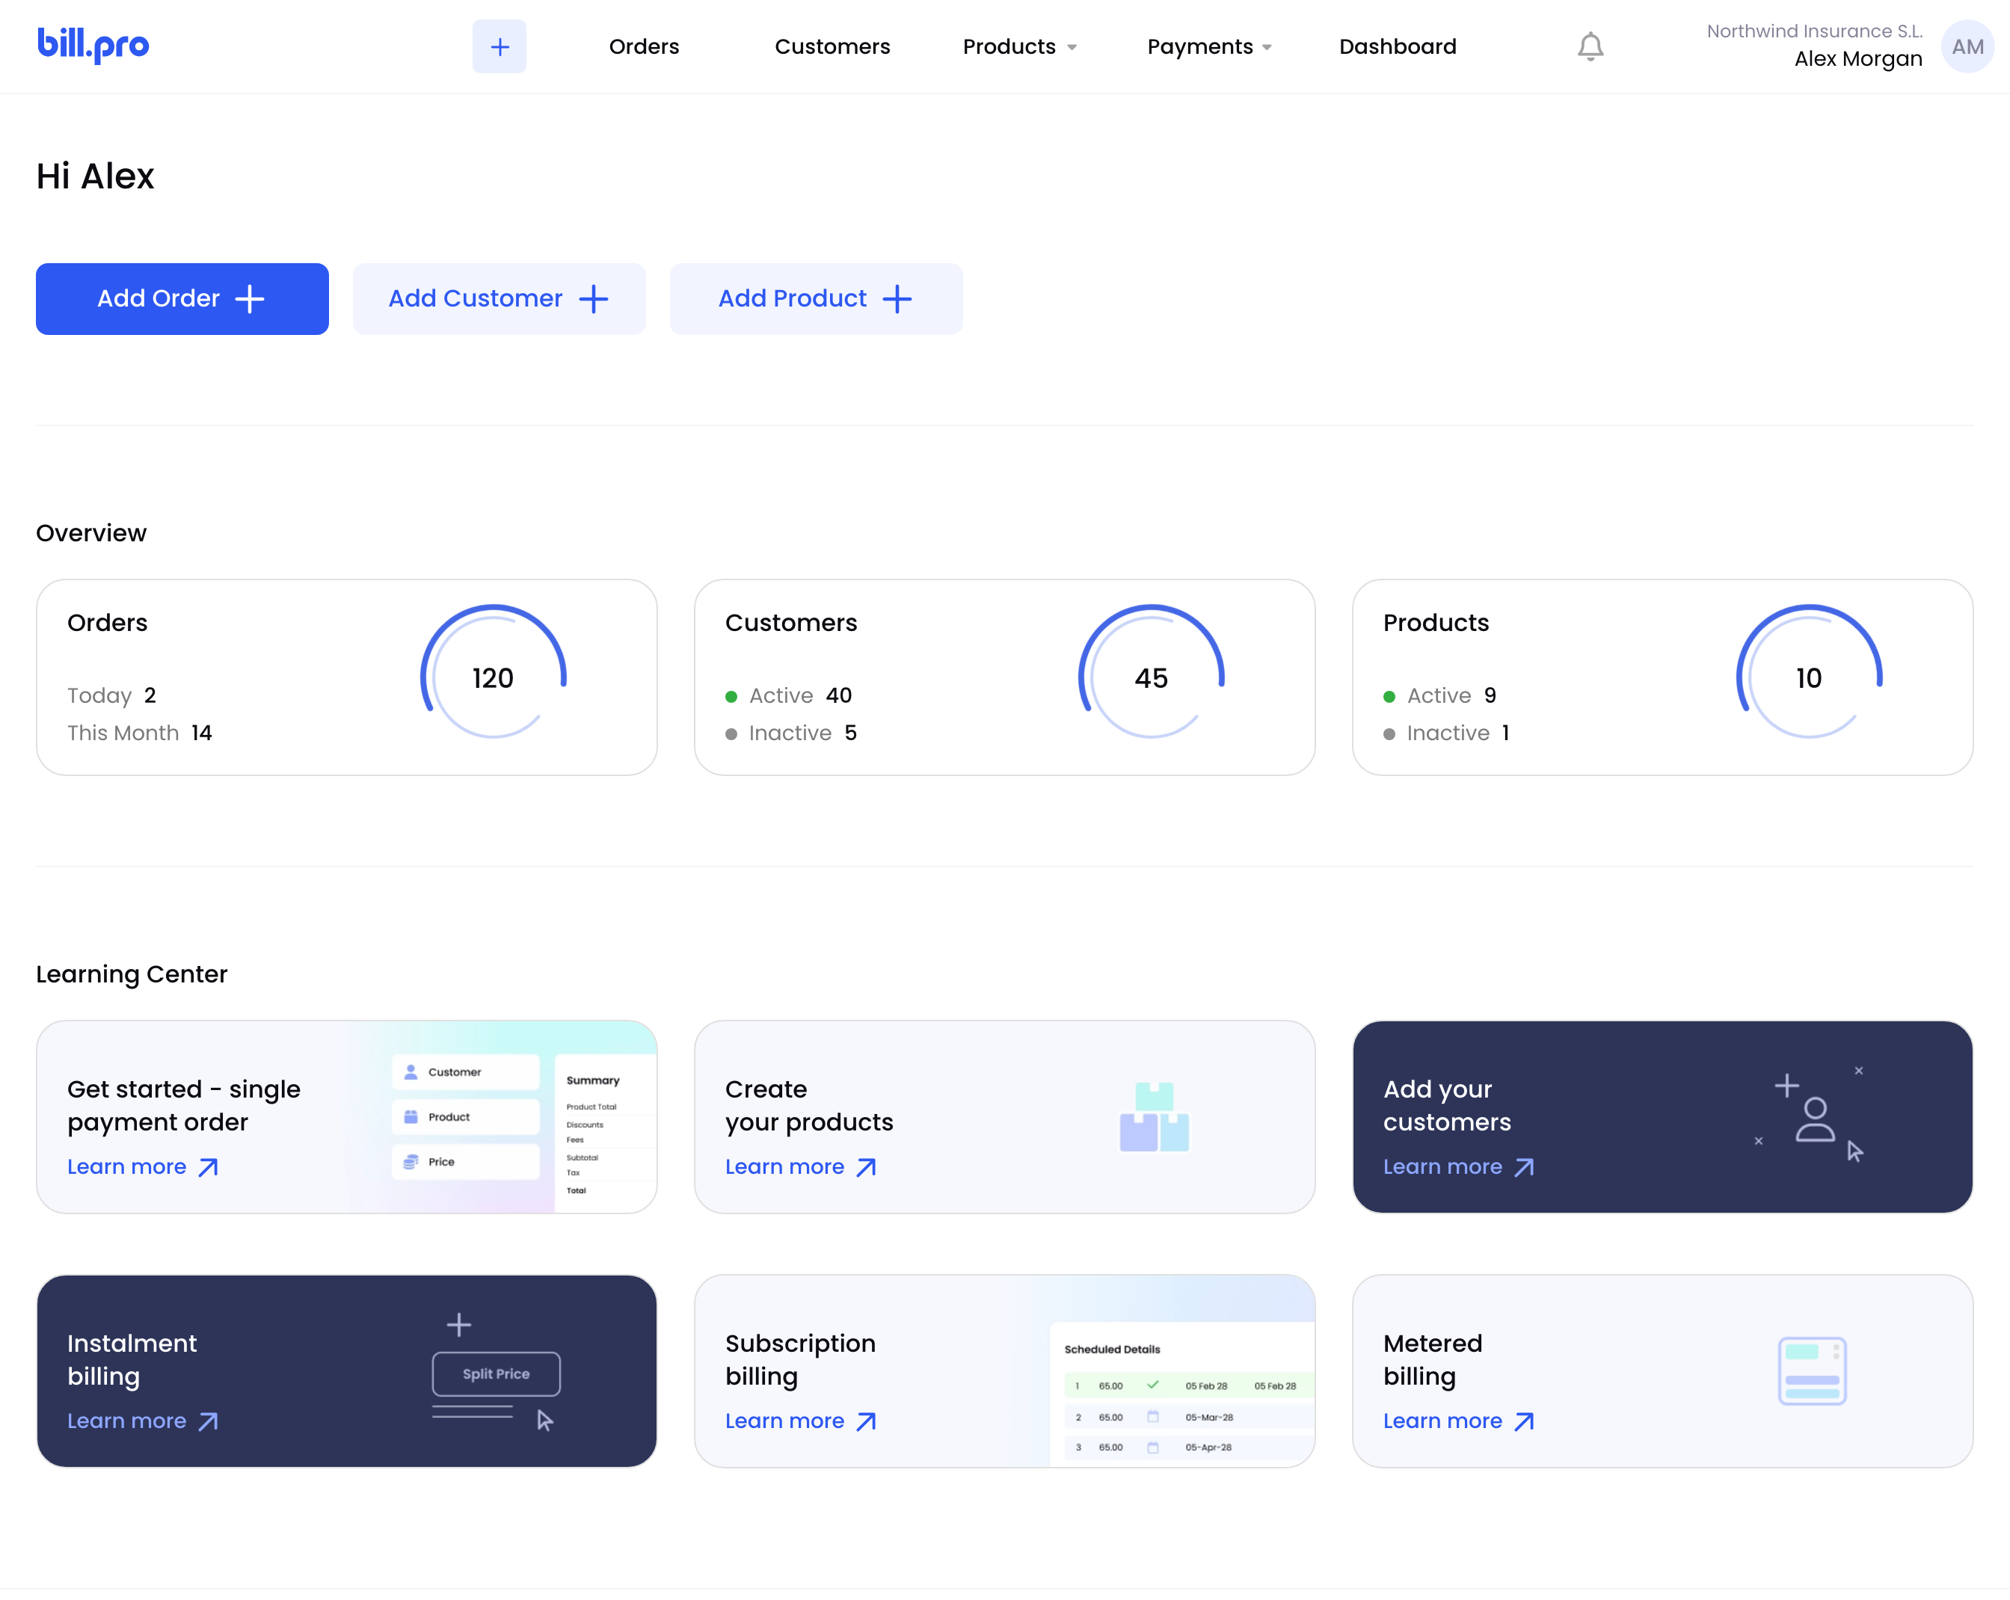Image resolution: width=2010 pixels, height=1600 pixels.
Task: Click the Customers "Inactive 5" stat
Action: point(791,733)
